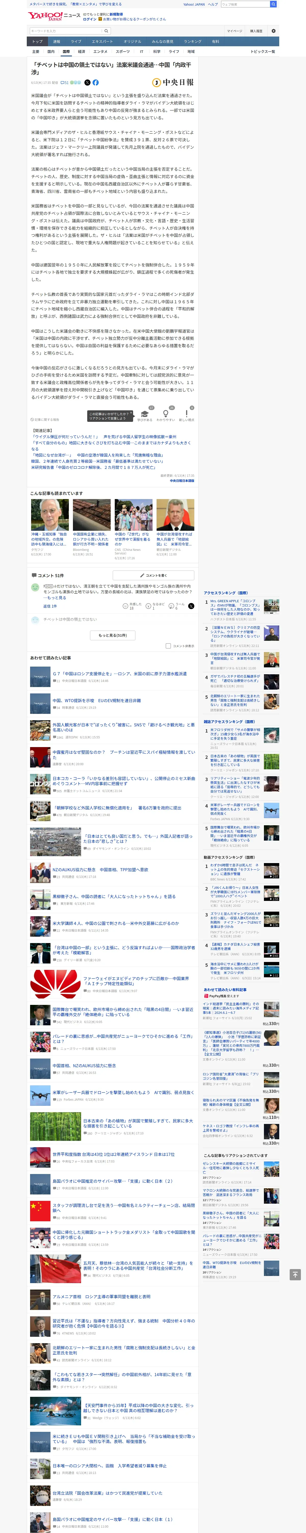Click the Yahoo! JAPAN news logo

pos(54,17)
